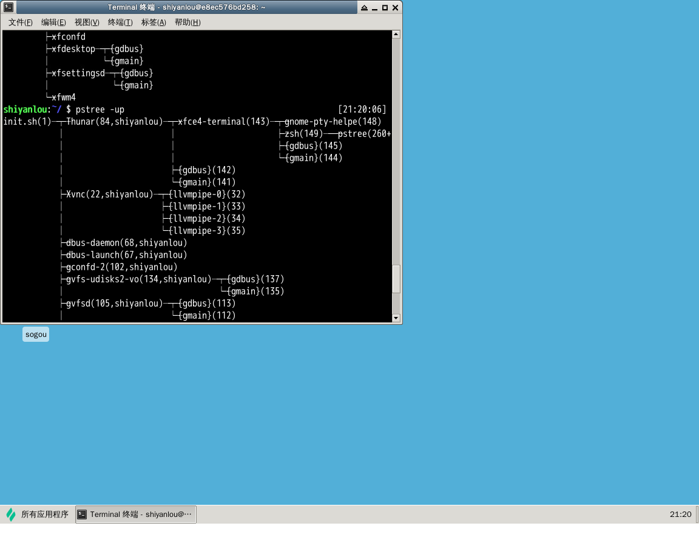The width and height of the screenshot is (699, 543).
Task: Open the 标签 menu
Action: [152, 22]
